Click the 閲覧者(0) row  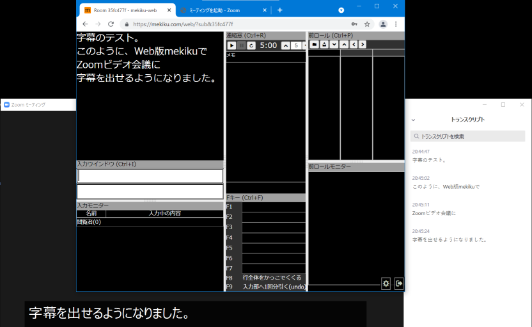[x=150, y=222]
